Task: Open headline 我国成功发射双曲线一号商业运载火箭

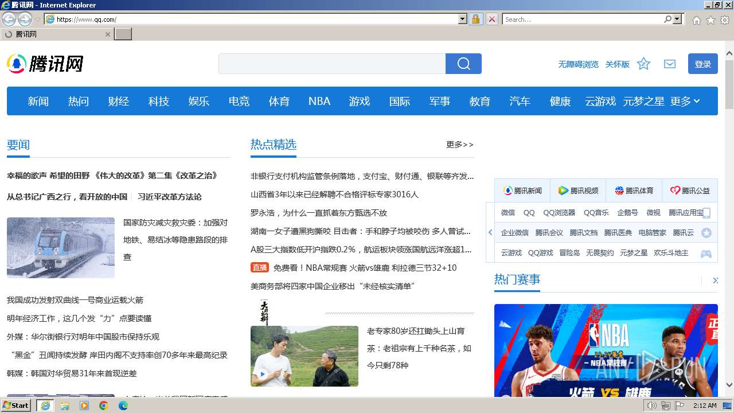Action: [x=75, y=300]
